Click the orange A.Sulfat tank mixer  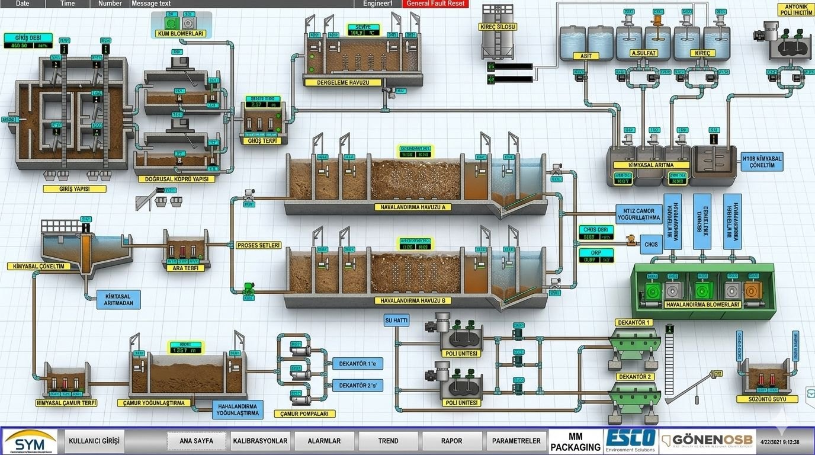point(657,22)
